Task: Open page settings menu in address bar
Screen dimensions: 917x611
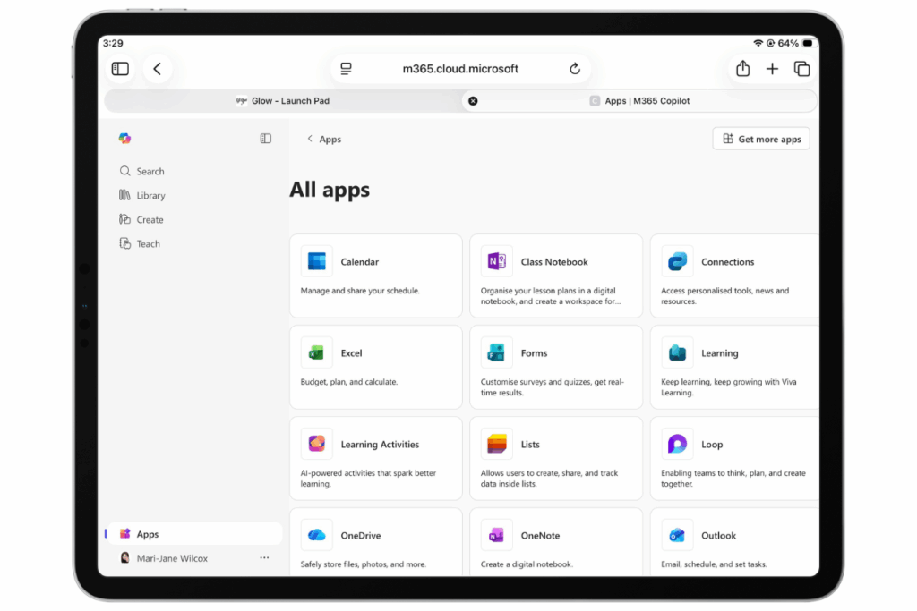Action: coord(347,69)
